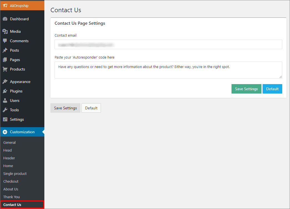Click the gray Save Settings button
Image resolution: width=290 pixels, height=209 pixels.
click(65, 108)
